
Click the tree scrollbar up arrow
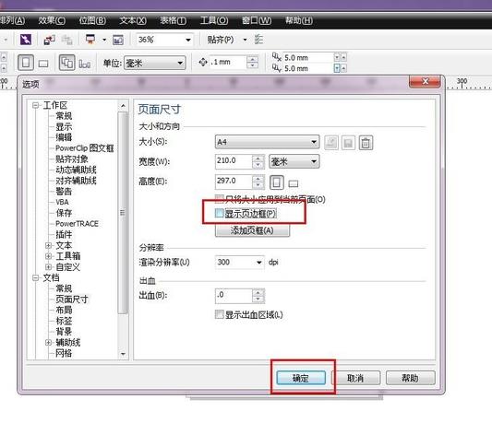pos(124,106)
